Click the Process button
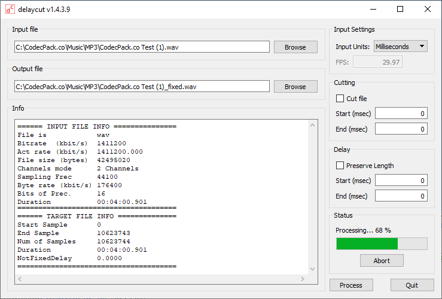The height and width of the screenshot is (299, 442). pos(351,285)
